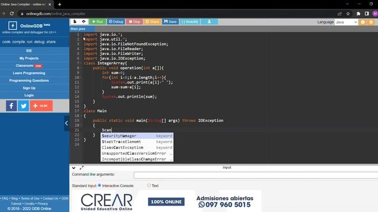Screen dimensions: 378x212
Task: Collapse the input panel with the chevron
Action: coord(74,168)
